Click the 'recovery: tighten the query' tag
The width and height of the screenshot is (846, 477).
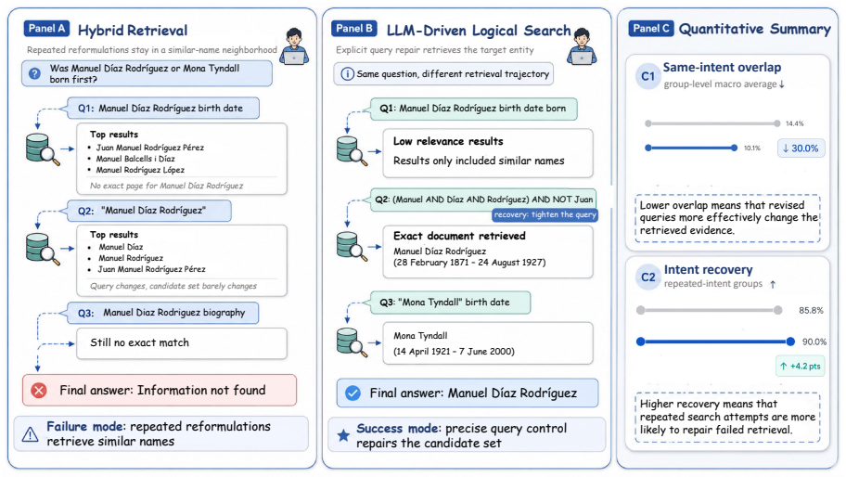(545, 214)
